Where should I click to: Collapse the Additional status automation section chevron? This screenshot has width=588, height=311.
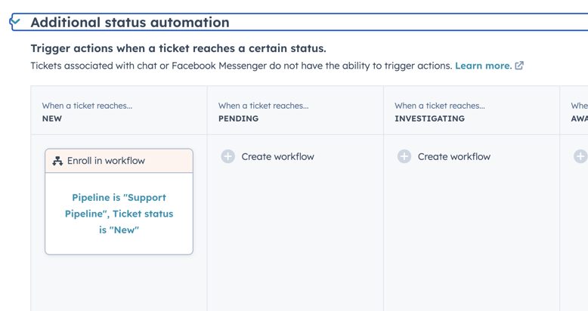click(15, 22)
